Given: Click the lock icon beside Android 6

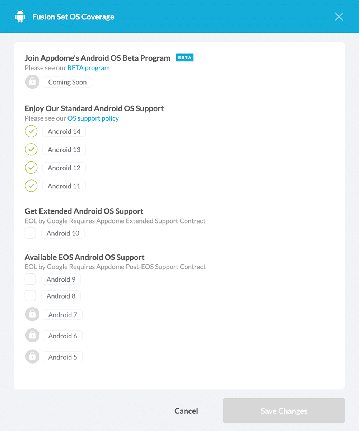Looking at the screenshot, I should (x=32, y=335).
